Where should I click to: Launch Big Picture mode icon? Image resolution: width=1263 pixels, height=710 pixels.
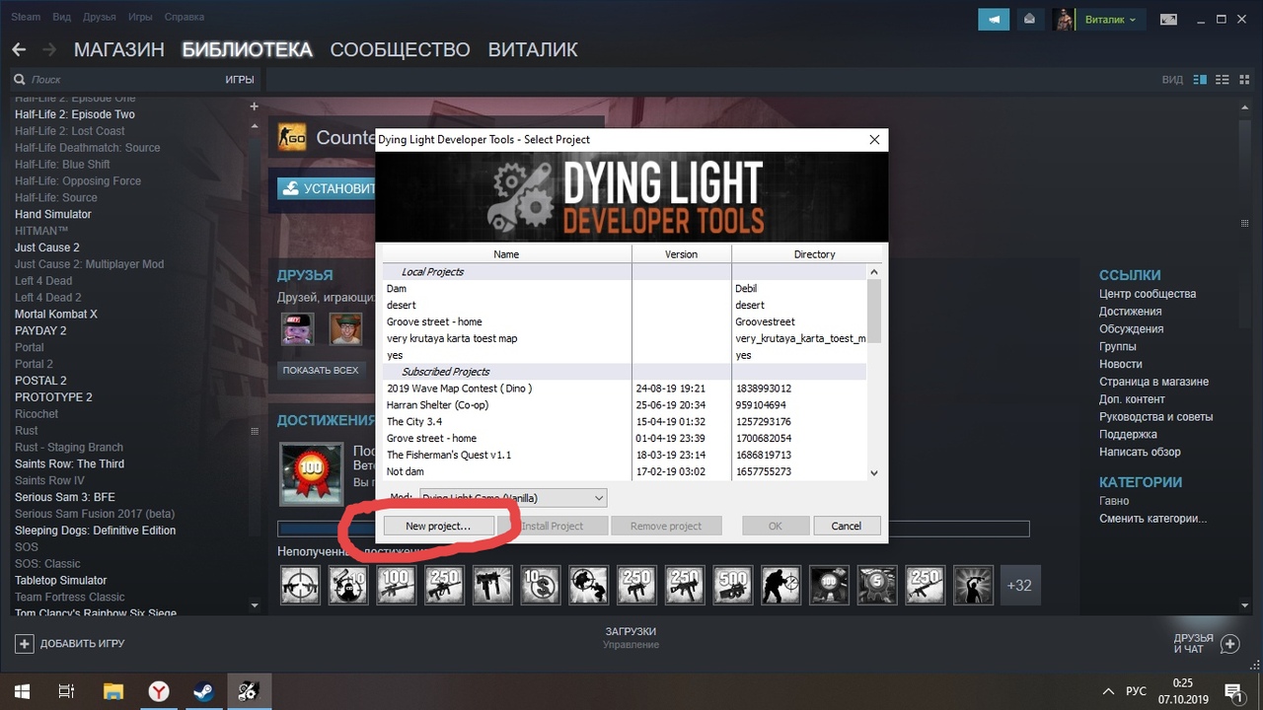[x=1168, y=19]
